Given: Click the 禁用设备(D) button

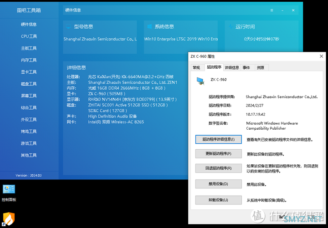Looking at the screenshot, I should coord(218,184).
